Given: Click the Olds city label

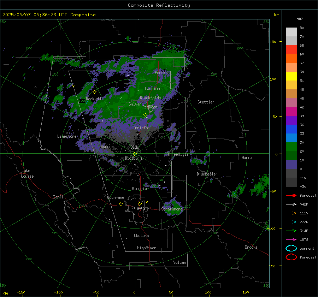Looking at the screenshot, I should 135,147.
